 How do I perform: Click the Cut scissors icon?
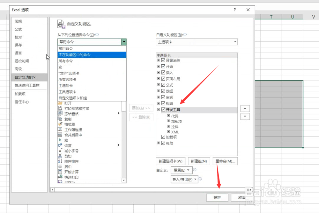(60, 156)
